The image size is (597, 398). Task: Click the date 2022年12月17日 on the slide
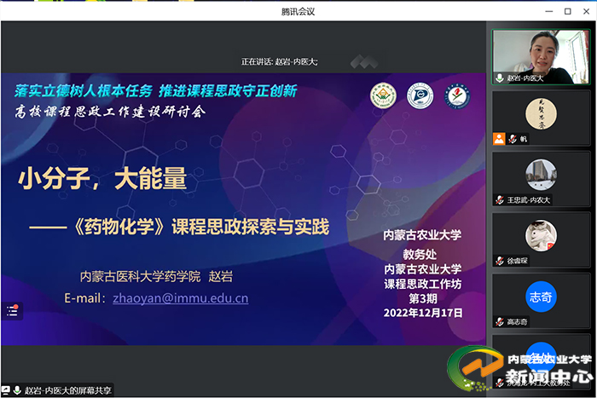coord(423,313)
